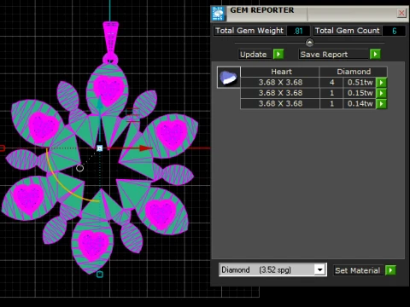Click the 0.15tw weight cell
Screen dimensions: 410x307
360,93
